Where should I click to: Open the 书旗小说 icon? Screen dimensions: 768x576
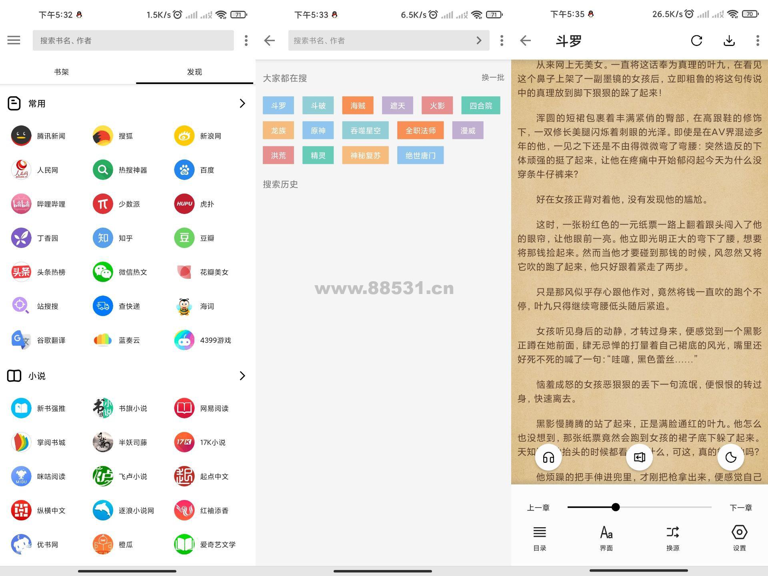103,408
